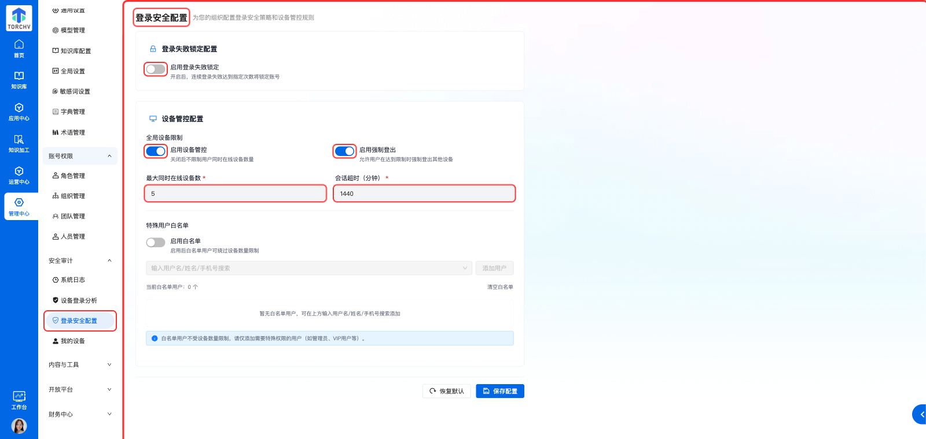
Task: Open 设备登录分析 menu item
Action: [79, 300]
